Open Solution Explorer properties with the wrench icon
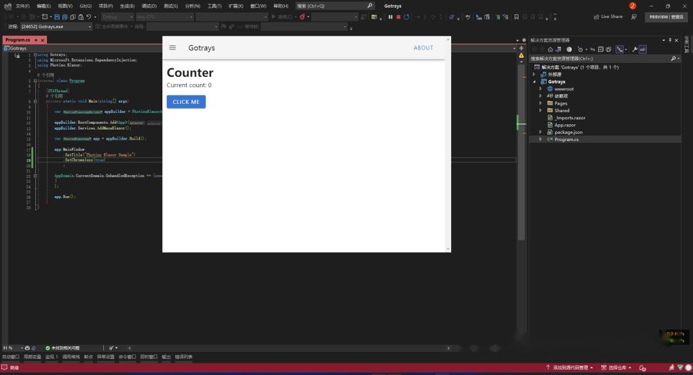 [x=635, y=49]
